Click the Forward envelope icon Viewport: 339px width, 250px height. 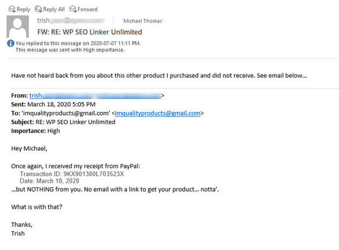pyautogui.click(x=73, y=9)
